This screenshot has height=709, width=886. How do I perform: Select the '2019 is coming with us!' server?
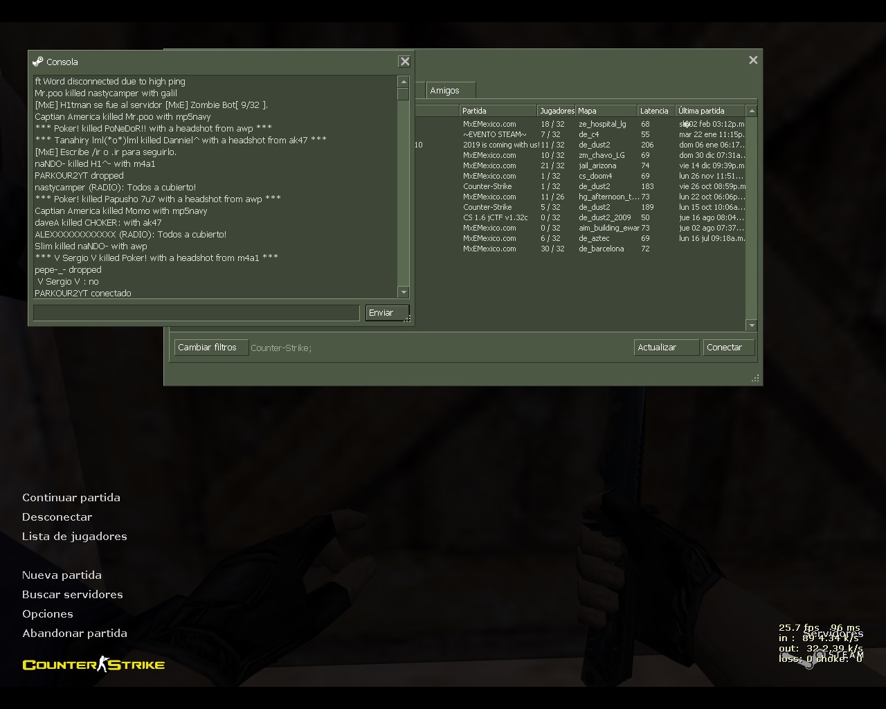click(x=580, y=145)
